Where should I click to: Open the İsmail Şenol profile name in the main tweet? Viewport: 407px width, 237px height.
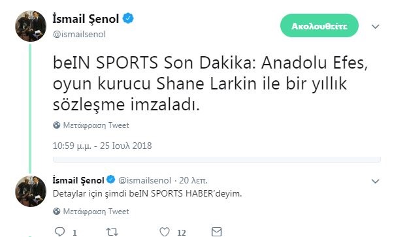tap(86, 19)
